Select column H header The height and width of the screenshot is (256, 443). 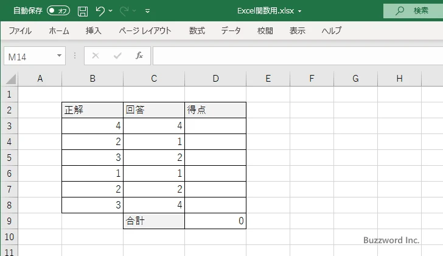pos(399,79)
